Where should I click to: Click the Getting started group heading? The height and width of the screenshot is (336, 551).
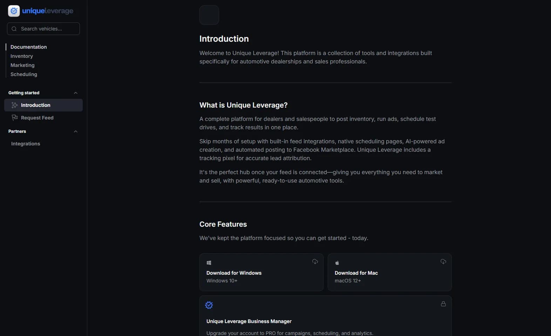(x=24, y=93)
